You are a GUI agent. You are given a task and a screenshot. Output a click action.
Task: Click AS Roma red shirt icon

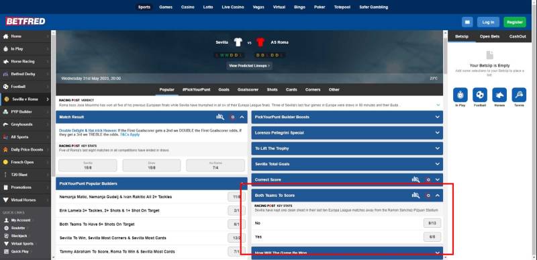click(x=260, y=42)
